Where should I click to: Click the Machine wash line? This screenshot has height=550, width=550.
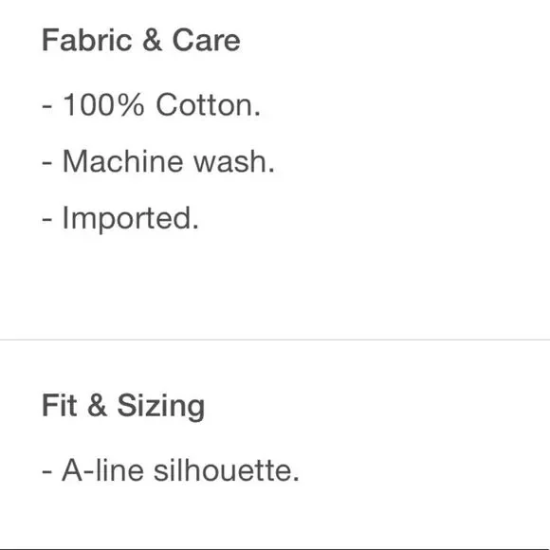[x=158, y=161]
